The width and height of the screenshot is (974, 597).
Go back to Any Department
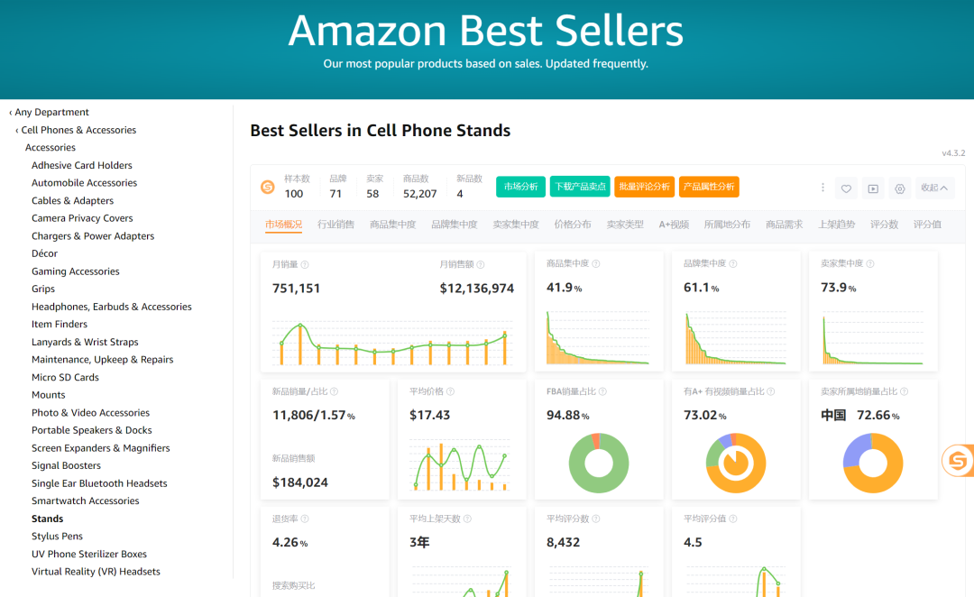tap(49, 112)
